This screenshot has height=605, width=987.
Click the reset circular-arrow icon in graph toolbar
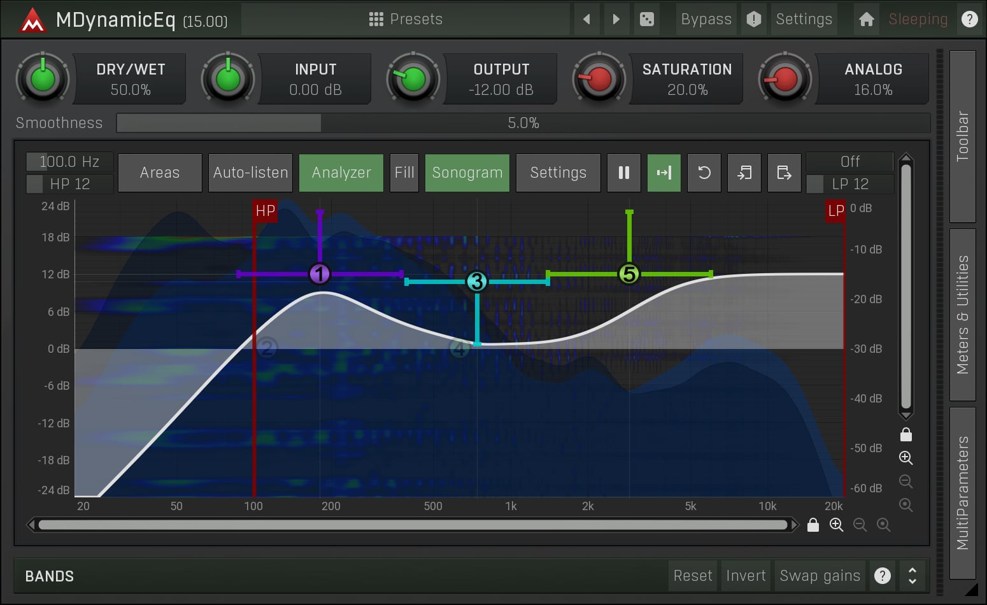point(704,173)
